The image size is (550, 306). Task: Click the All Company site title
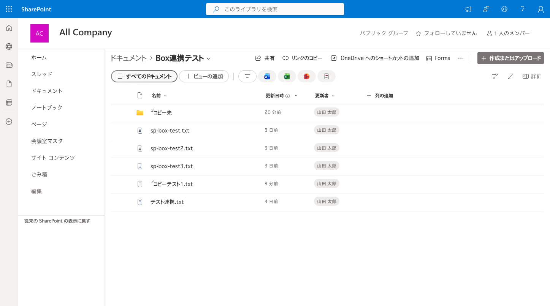pyautogui.click(x=86, y=32)
